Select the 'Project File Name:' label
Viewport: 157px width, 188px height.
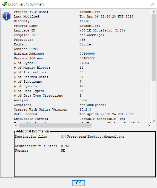coord(31,12)
